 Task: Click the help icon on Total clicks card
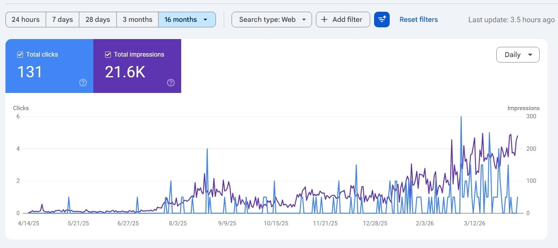coord(83,82)
